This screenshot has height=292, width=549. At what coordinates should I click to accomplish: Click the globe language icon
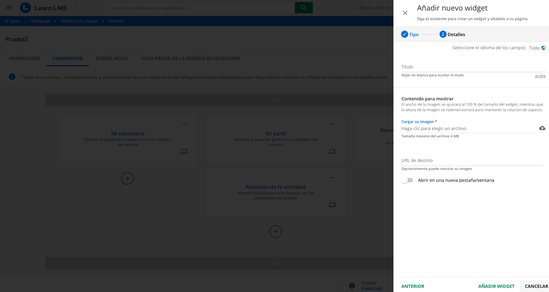[x=543, y=48]
